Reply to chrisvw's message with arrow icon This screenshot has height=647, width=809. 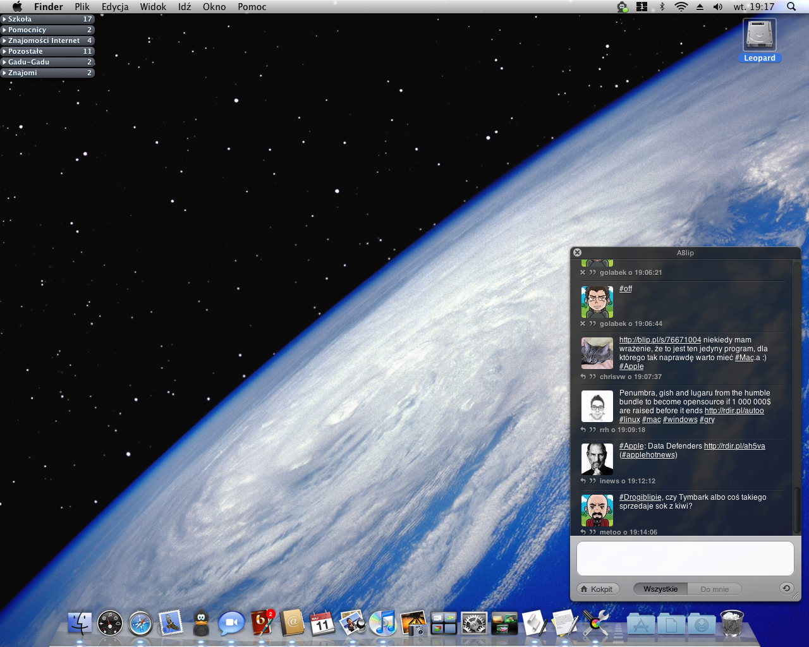tap(583, 377)
